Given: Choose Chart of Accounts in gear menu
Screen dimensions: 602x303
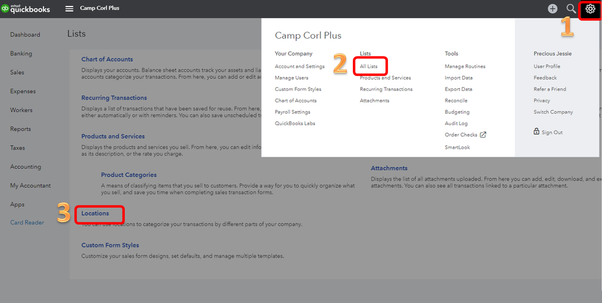Looking at the screenshot, I should point(296,101).
